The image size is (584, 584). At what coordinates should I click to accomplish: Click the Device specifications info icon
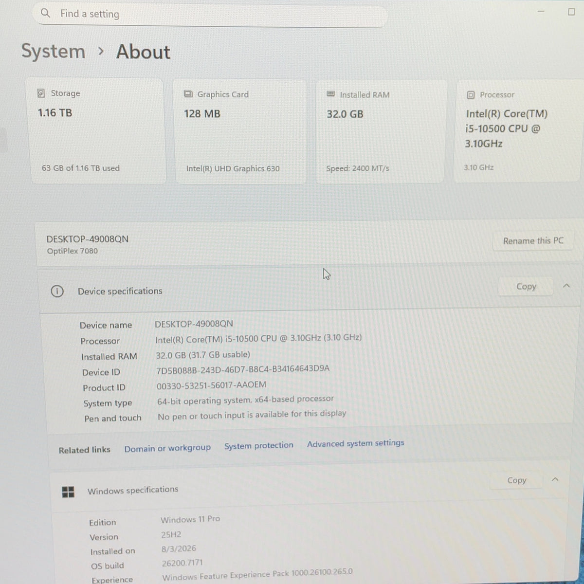pyautogui.click(x=57, y=292)
